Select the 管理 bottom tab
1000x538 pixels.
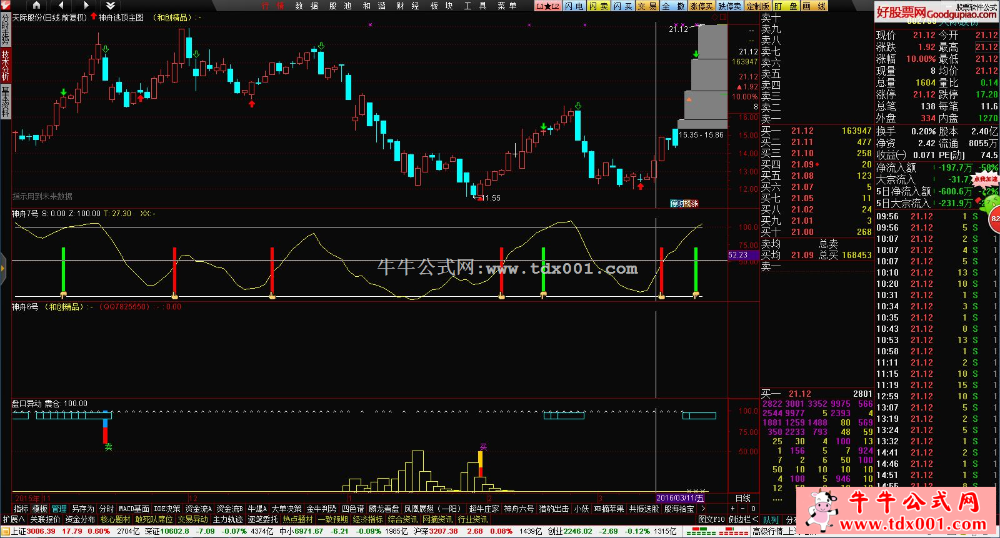click(59, 509)
